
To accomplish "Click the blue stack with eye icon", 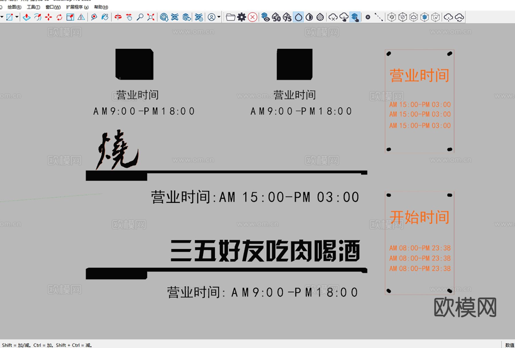I will click(266, 17).
